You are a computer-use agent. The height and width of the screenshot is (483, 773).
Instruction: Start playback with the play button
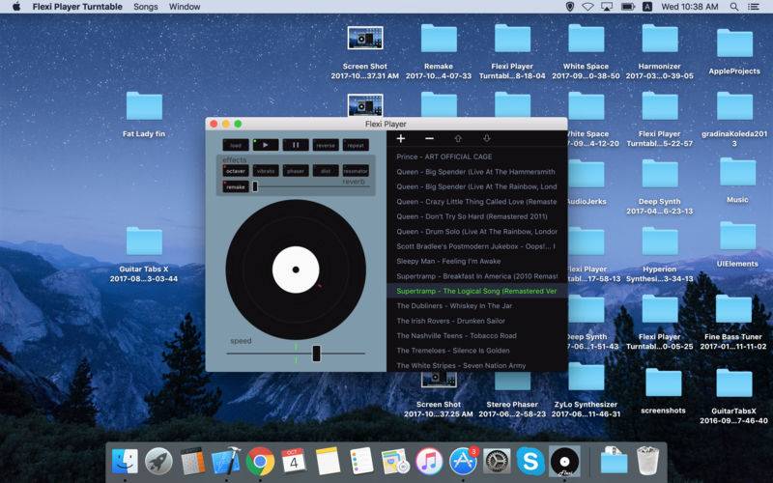click(266, 145)
